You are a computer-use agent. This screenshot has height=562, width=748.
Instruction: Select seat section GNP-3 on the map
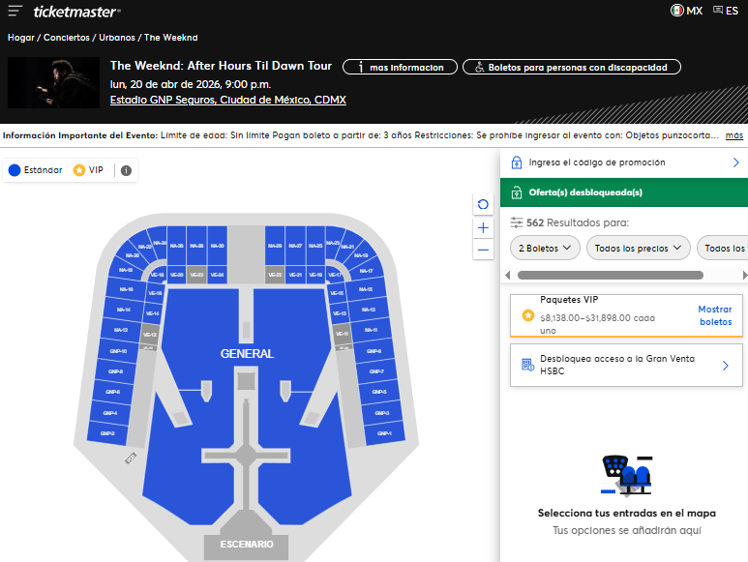click(x=381, y=413)
